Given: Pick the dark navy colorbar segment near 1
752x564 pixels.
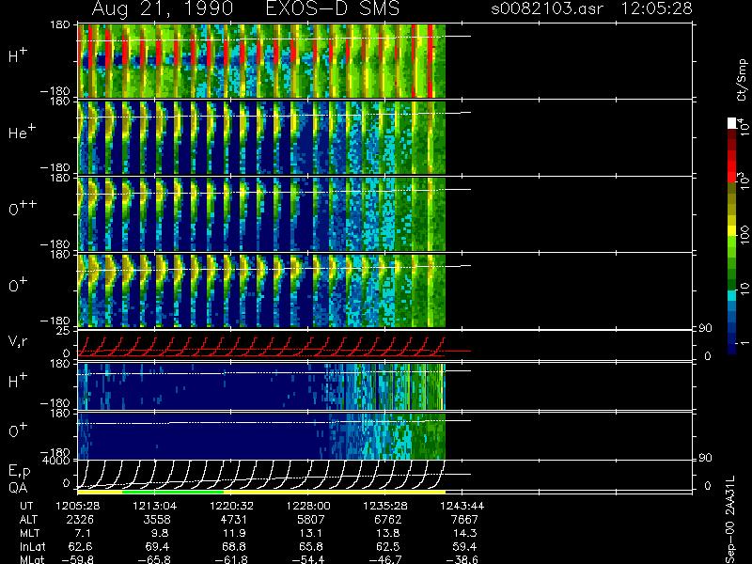Looking at the screenshot, I should (732, 349).
